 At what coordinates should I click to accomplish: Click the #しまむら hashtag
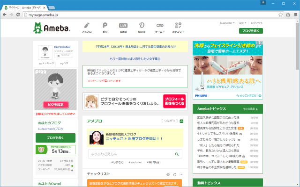click(117, 162)
